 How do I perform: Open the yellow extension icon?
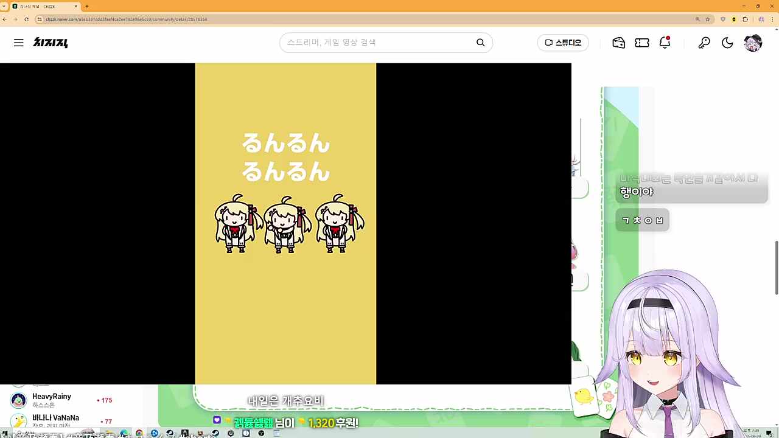pyautogui.click(x=734, y=19)
